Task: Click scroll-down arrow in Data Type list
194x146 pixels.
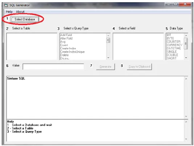Action: [186, 58]
